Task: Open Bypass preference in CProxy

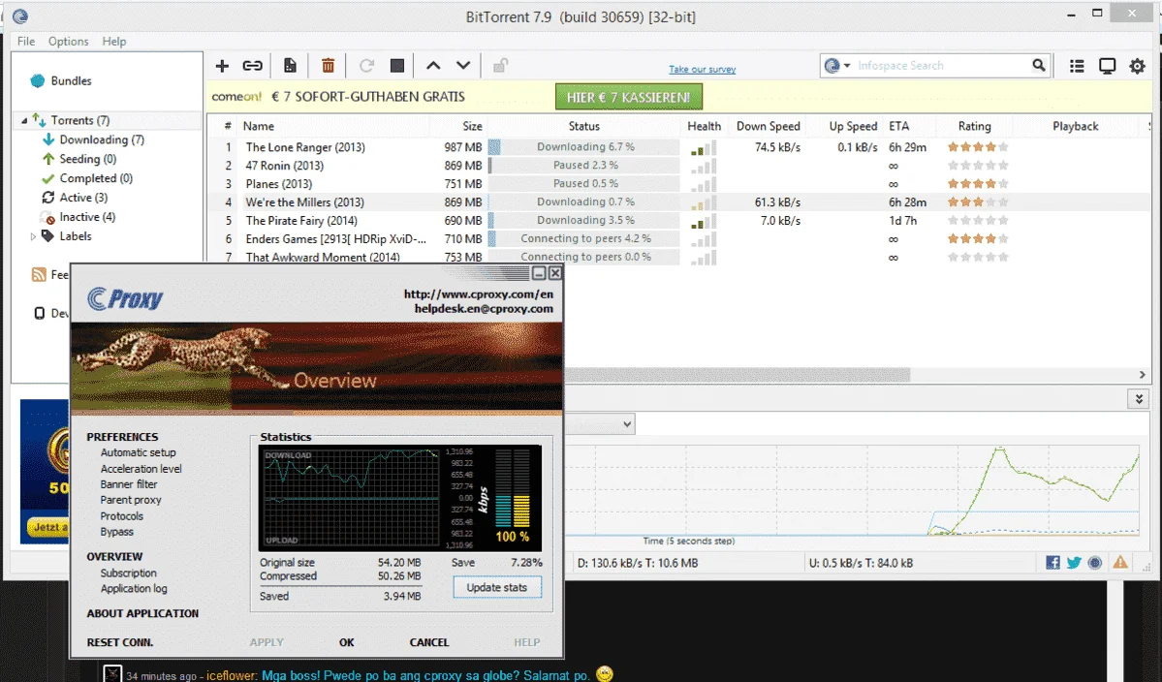Action: point(117,532)
